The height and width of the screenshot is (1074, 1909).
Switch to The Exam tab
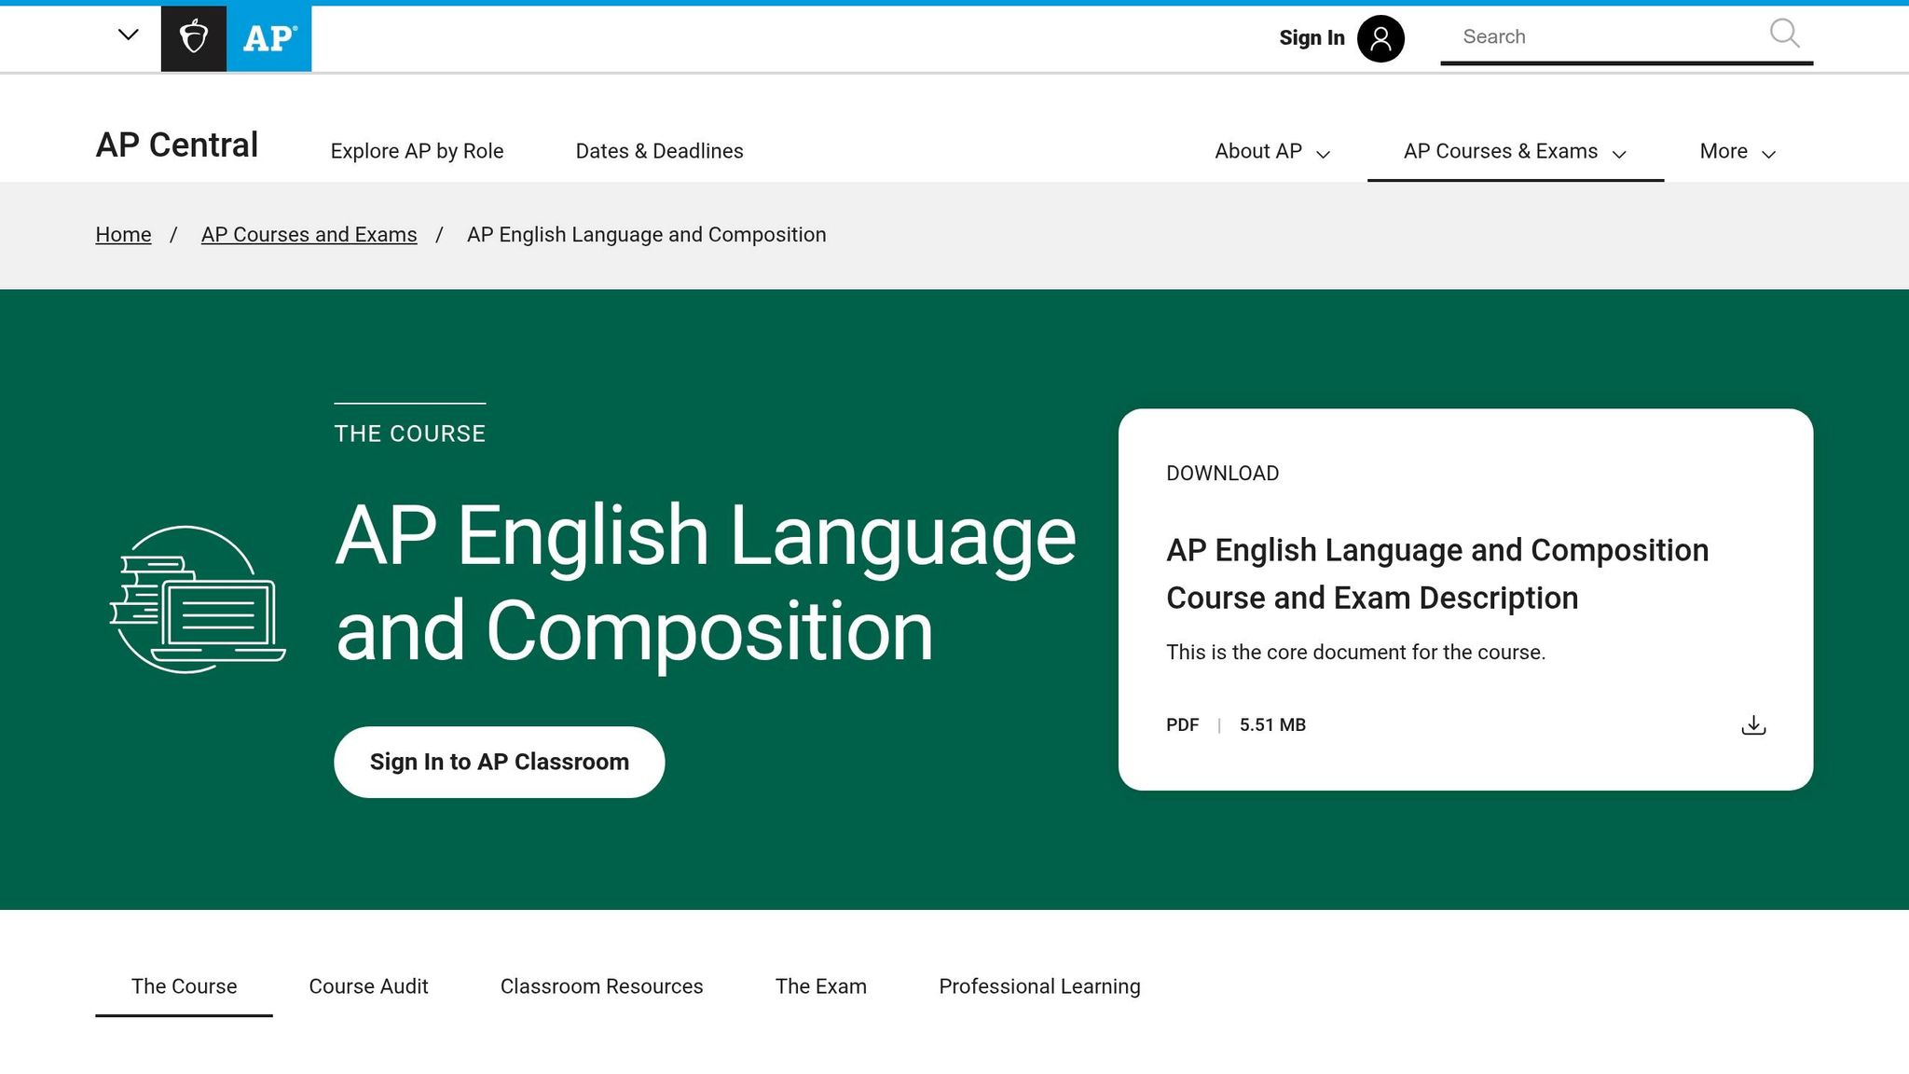[x=820, y=986]
